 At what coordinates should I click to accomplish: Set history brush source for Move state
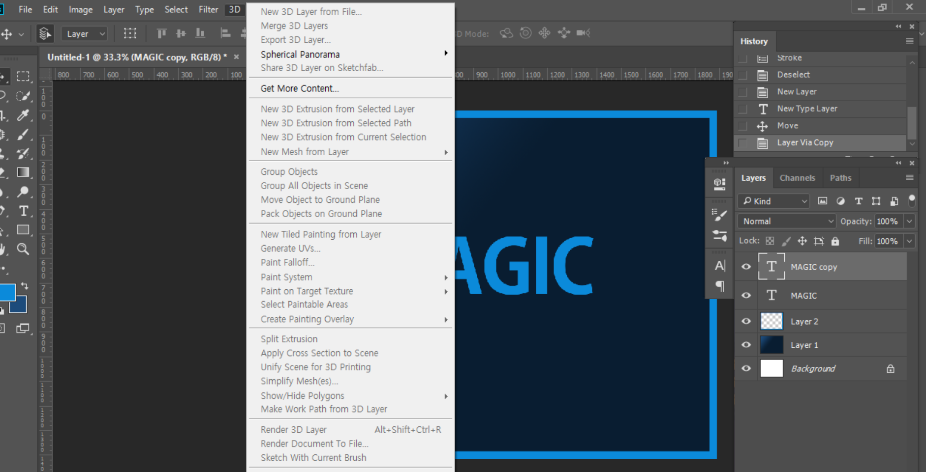point(743,126)
